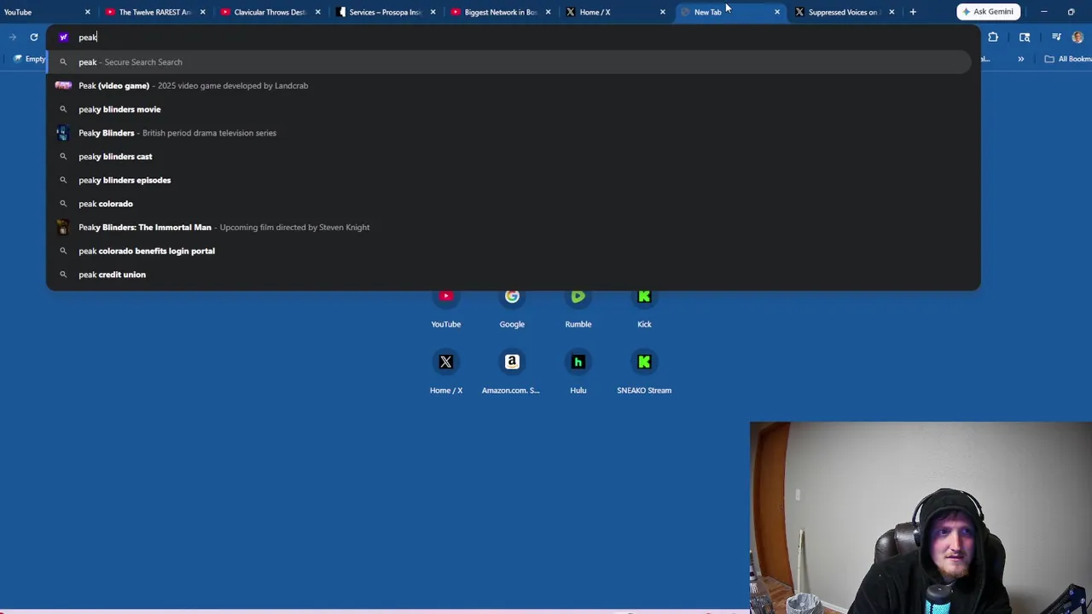This screenshot has height=614, width=1092.
Task: Restore down the browser window
Action: [1071, 12]
